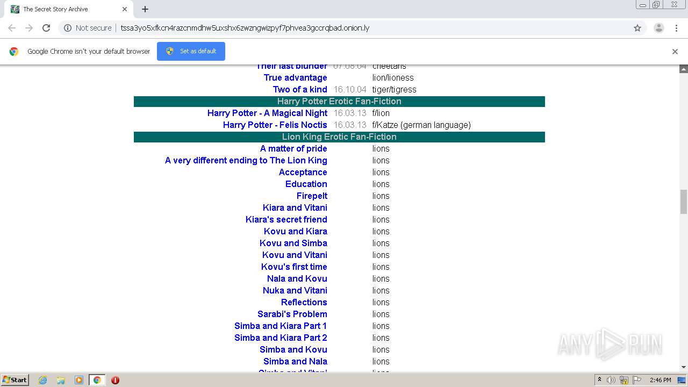The width and height of the screenshot is (688, 387).
Task: Open 'A very different ending to The Lion King'
Action: coord(246,160)
